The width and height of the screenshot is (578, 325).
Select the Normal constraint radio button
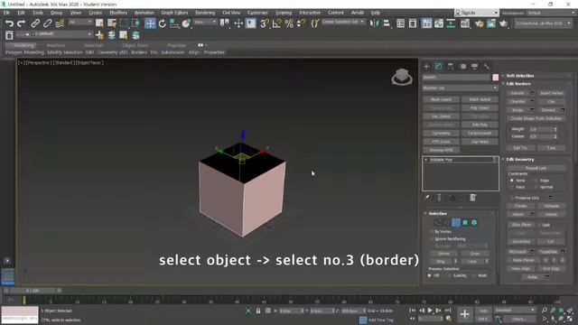click(x=536, y=187)
